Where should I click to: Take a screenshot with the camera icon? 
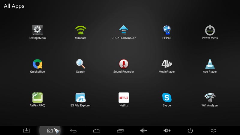[x=50, y=130]
